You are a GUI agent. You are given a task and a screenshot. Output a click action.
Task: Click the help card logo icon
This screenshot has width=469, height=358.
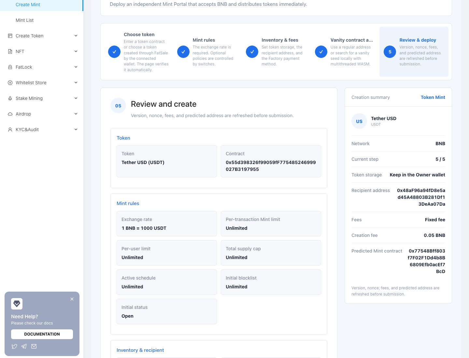[17, 304]
